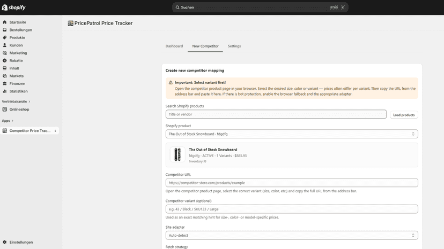Image resolution: width=444 pixels, height=249 pixels.
Task: Open Kunden person icon
Action: [4, 45]
